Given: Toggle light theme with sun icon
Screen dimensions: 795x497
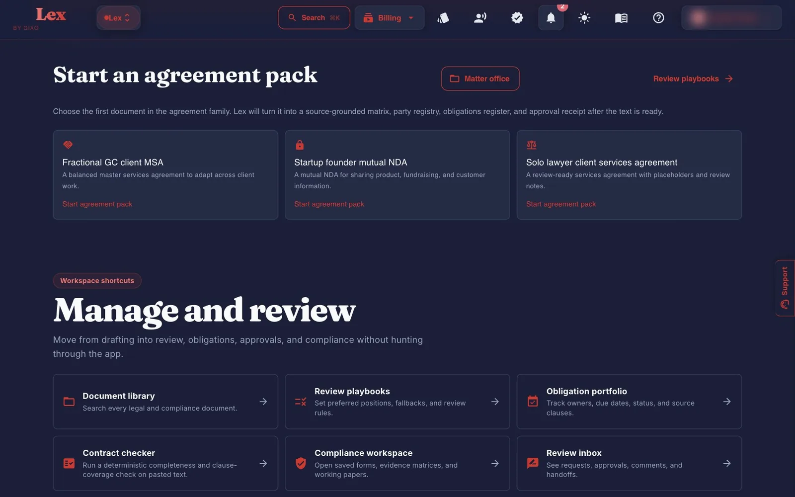Looking at the screenshot, I should click(x=584, y=18).
